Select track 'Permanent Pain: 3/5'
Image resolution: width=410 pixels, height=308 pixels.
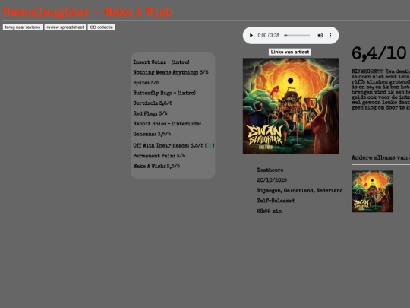(159, 156)
